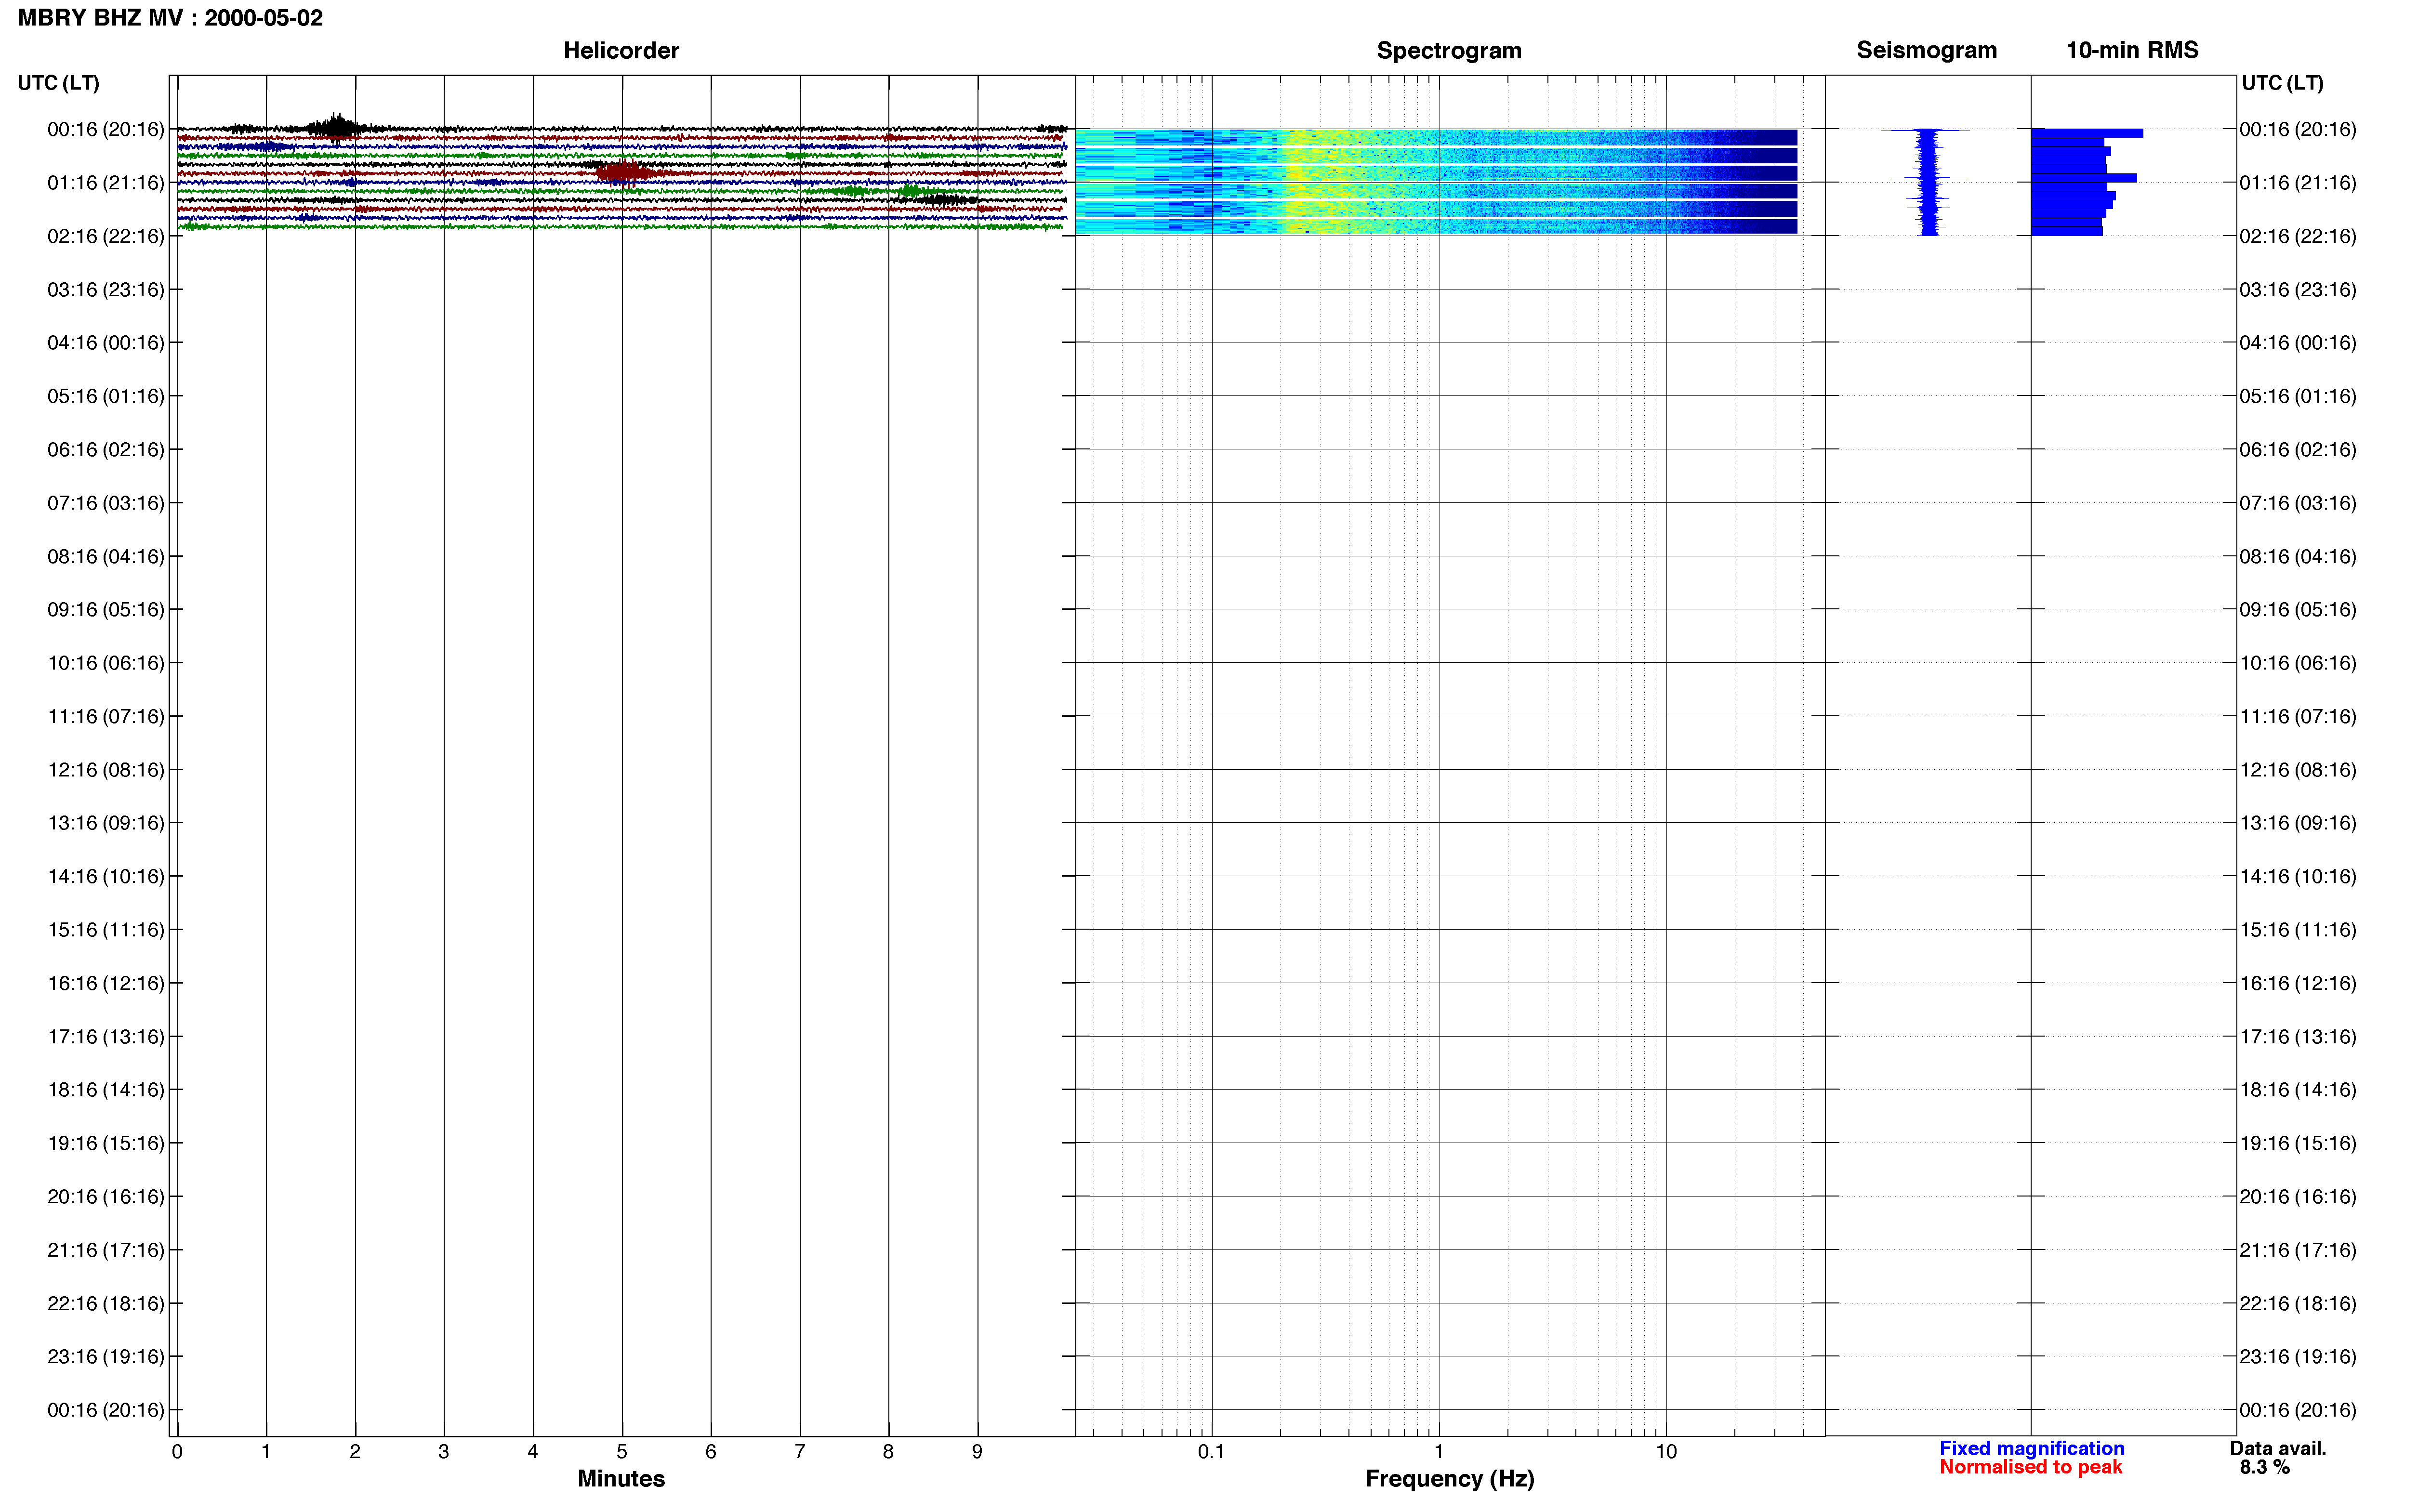2418x1512 pixels.
Task: Click the 5 tick on Minutes axis
Action: click(x=622, y=1452)
